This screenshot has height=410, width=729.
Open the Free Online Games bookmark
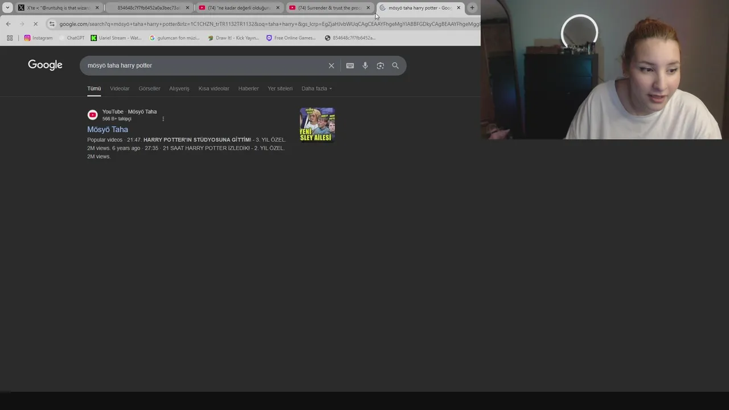tap(290, 38)
